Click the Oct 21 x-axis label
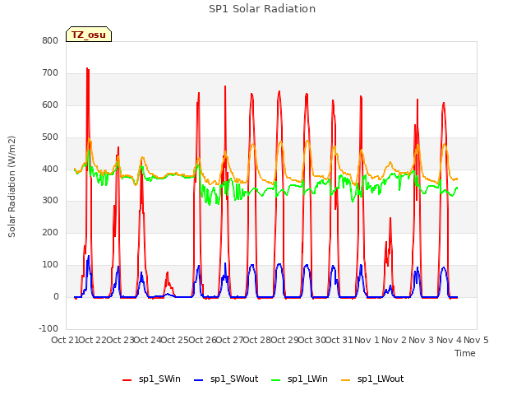526x395 pixels. click(x=64, y=340)
